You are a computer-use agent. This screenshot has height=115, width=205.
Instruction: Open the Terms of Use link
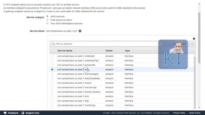[194, 113]
